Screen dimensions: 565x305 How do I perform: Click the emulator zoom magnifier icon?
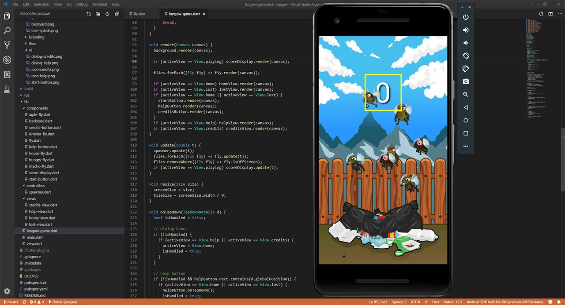point(466,95)
